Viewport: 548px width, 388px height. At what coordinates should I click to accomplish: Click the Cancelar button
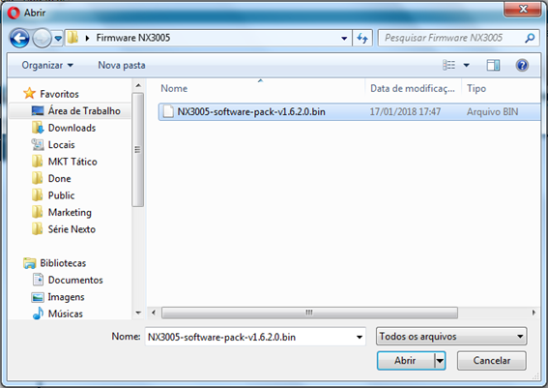point(491,361)
